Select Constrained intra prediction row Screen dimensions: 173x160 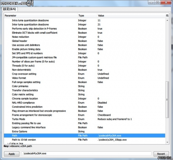coord(85,107)
